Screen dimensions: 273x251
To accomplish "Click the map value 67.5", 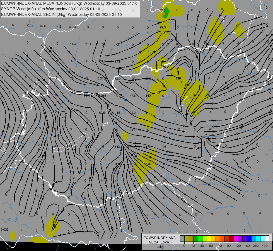I will pos(117,62).
